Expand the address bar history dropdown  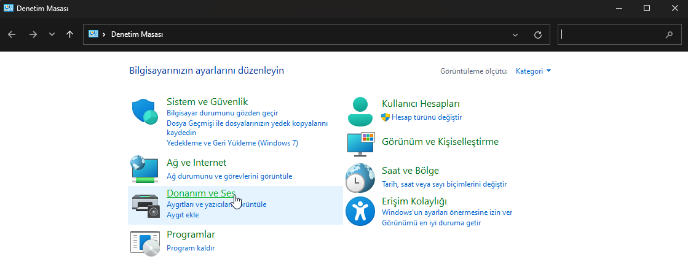pyautogui.click(x=515, y=34)
